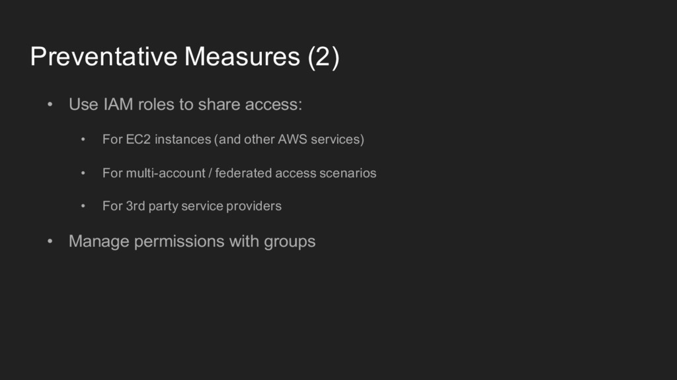Viewport: 677px width, 380px height.
Task: Click the small bullet before For multi-account
Action: (83, 173)
